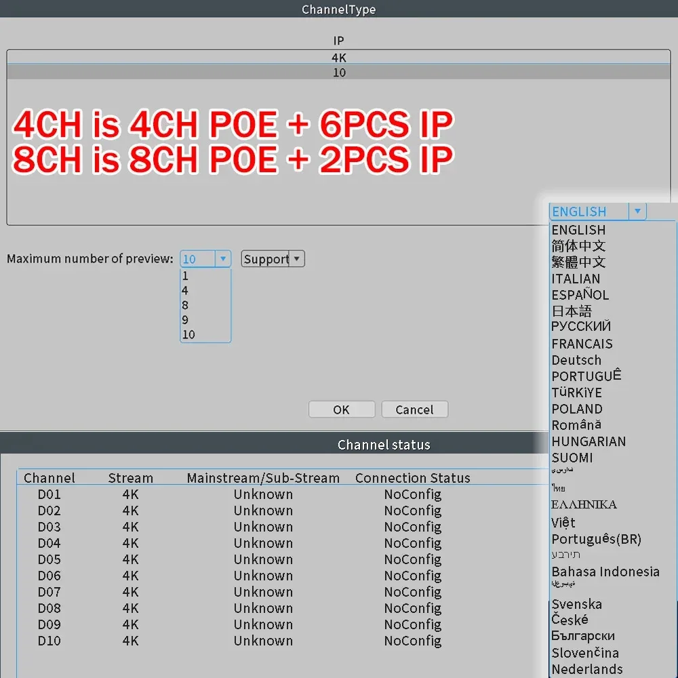Choose preview value 4 from the list
Screen dimensions: 678x678
point(184,290)
